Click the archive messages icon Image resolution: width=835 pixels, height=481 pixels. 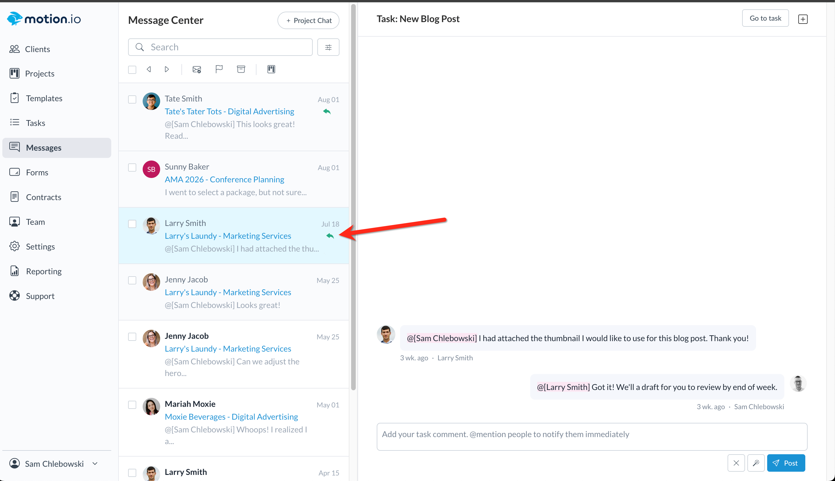(241, 70)
